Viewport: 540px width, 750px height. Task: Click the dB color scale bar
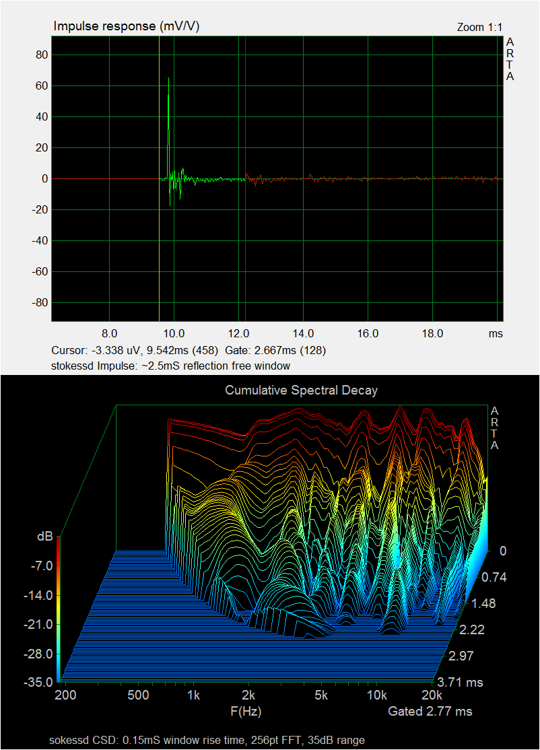pyautogui.click(x=59, y=609)
